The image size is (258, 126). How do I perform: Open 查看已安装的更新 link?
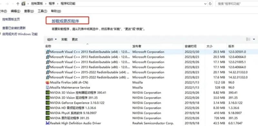tap(14, 28)
